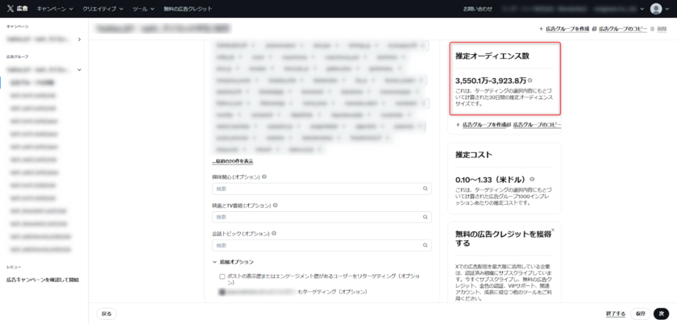The width and height of the screenshot is (677, 324).
Task: Expand the campaign chevron in sidebar
Action: pos(79,39)
